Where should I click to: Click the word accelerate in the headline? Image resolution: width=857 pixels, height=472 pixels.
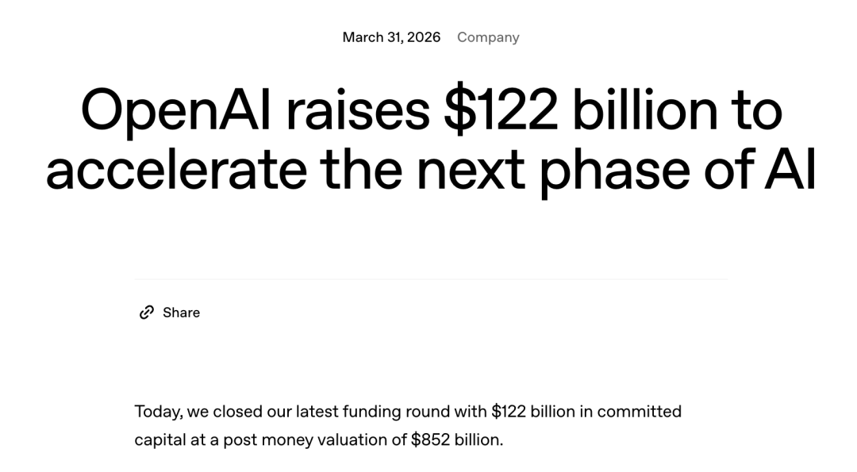[x=176, y=171]
